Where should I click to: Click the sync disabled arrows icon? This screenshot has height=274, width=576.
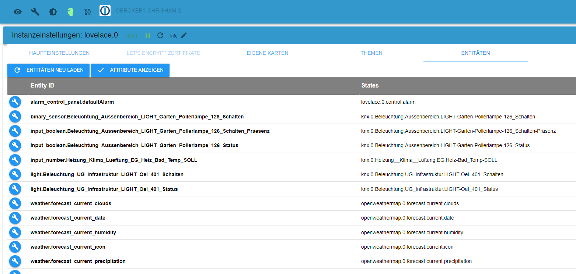pos(87,12)
